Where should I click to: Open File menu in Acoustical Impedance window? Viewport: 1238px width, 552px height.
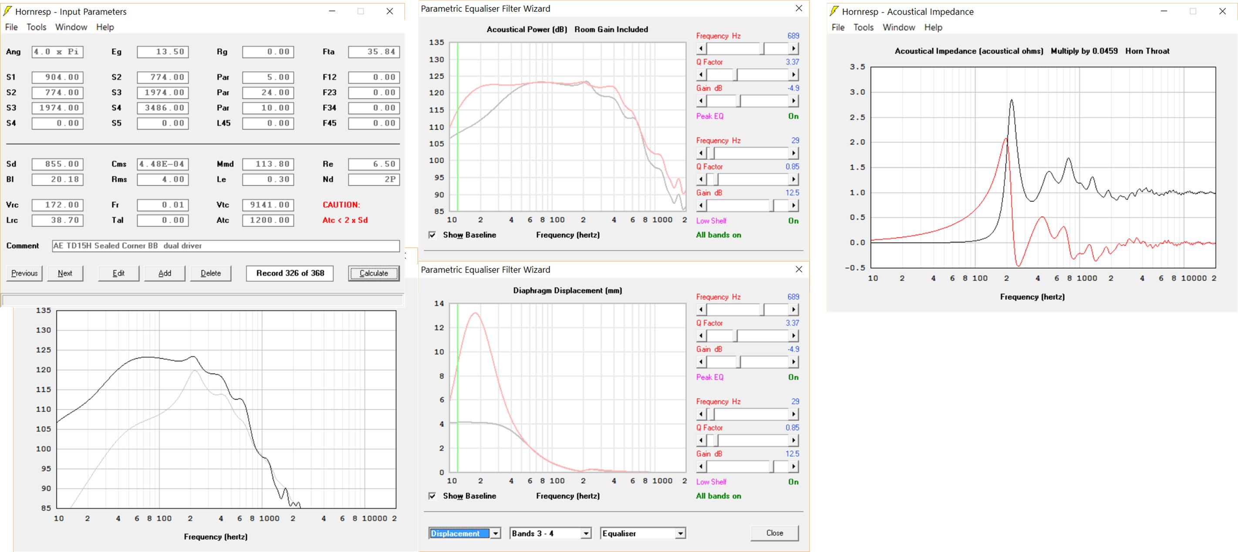click(838, 27)
